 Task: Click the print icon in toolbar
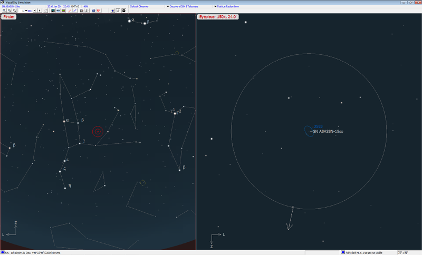click(x=82, y=11)
